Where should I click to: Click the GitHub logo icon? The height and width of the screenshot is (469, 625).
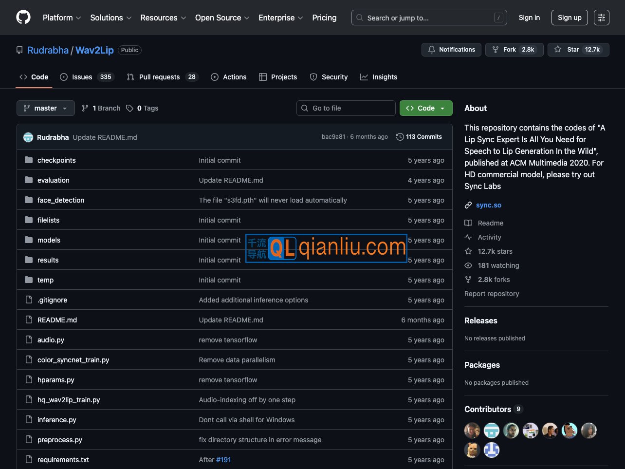[23, 18]
